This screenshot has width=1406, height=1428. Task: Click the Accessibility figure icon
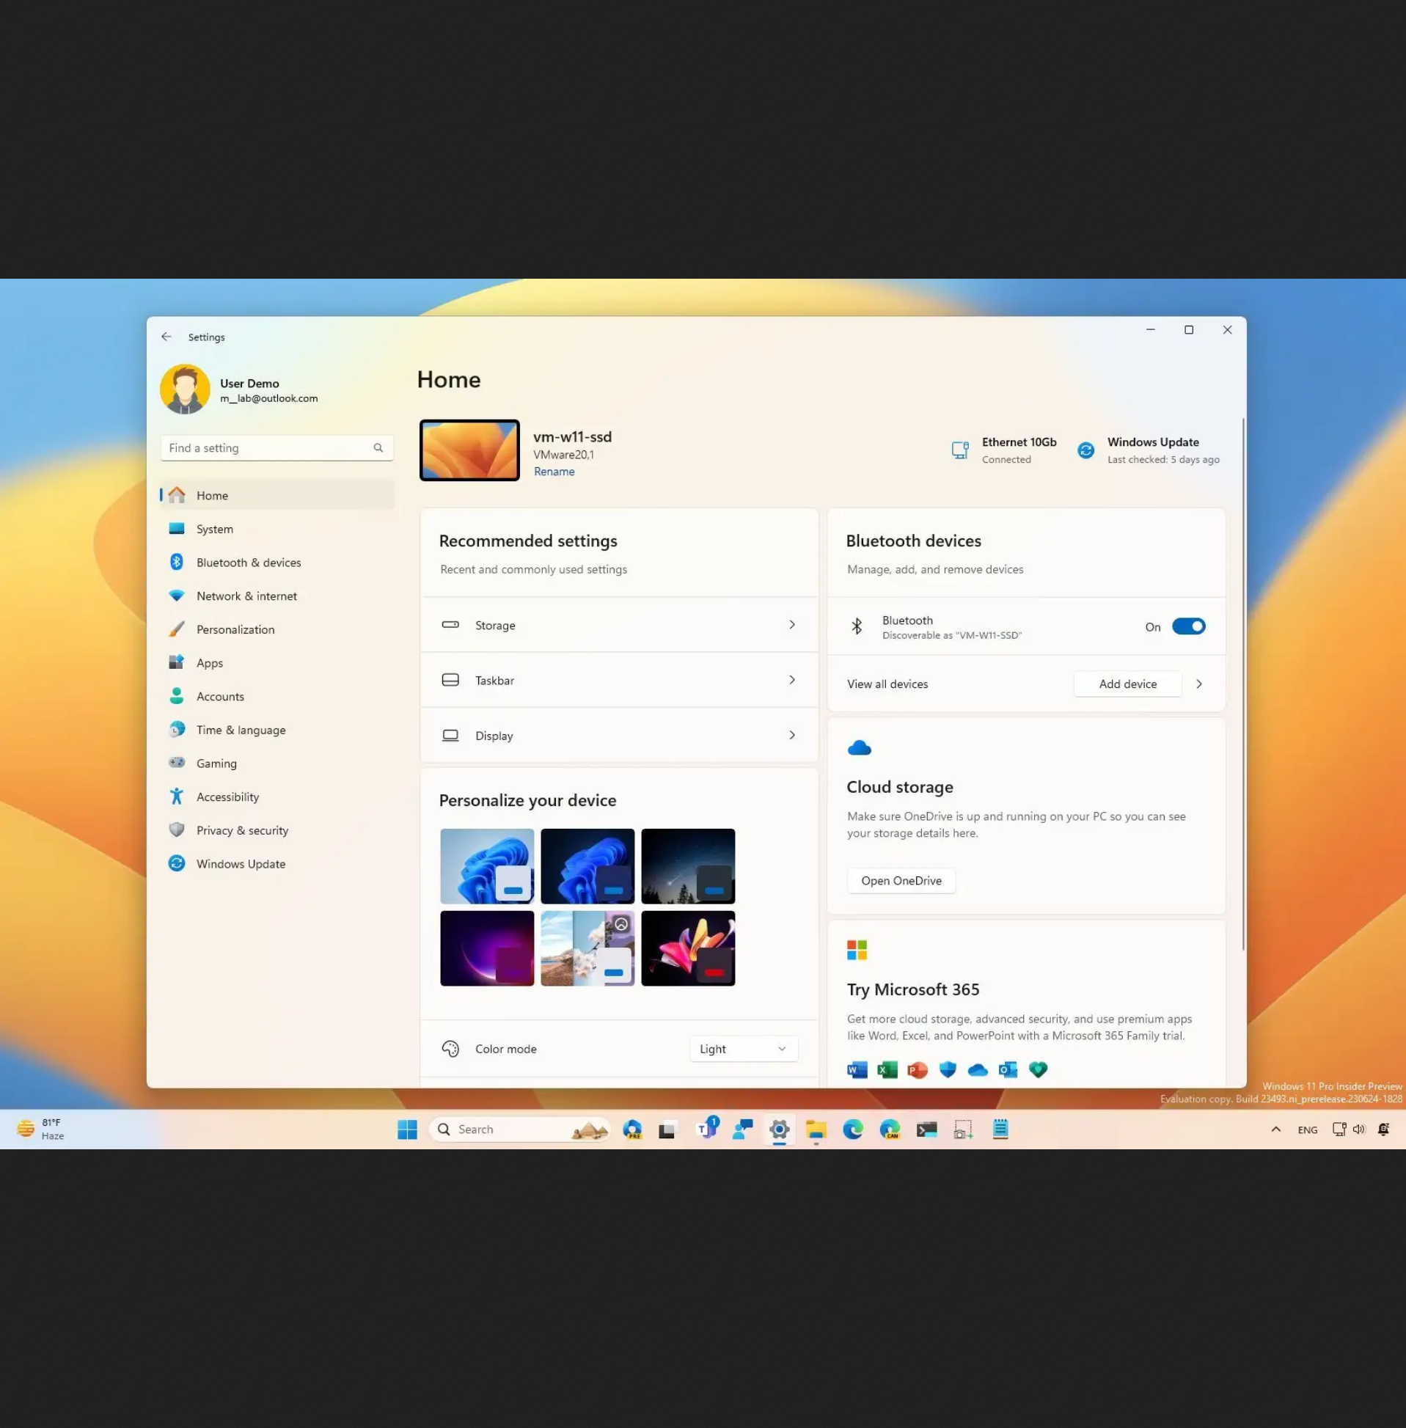click(x=177, y=796)
